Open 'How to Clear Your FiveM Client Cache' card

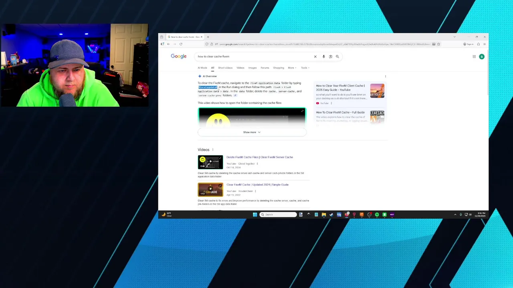[x=340, y=88]
